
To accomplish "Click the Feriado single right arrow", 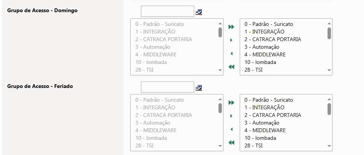I will 231,116.
